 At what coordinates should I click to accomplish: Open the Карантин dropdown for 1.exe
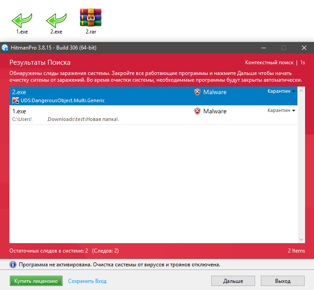(x=281, y=110)
